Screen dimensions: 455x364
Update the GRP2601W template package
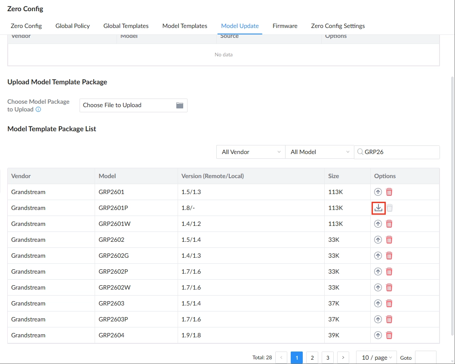[378, 224]
